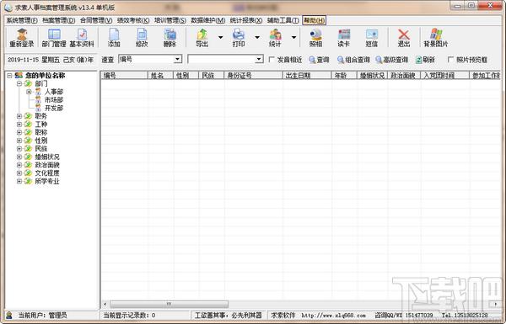Expand the 政治面貌 tree node

[x=19, y=165]
